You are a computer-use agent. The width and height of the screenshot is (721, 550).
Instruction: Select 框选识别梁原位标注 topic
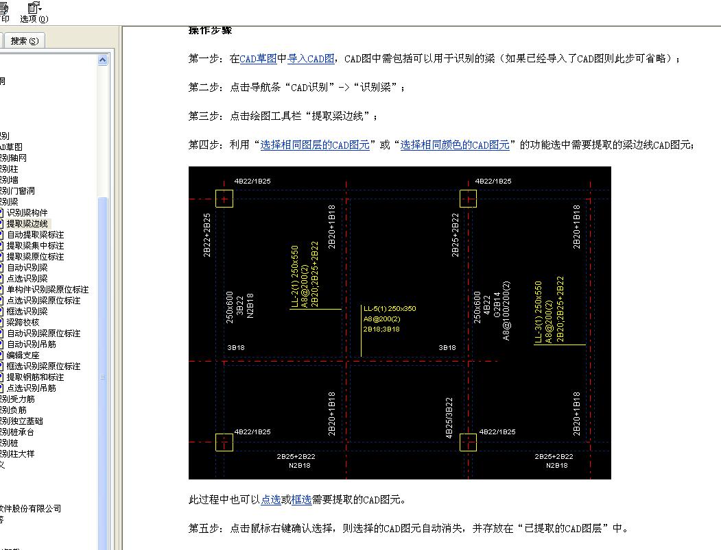coord(43,366)
